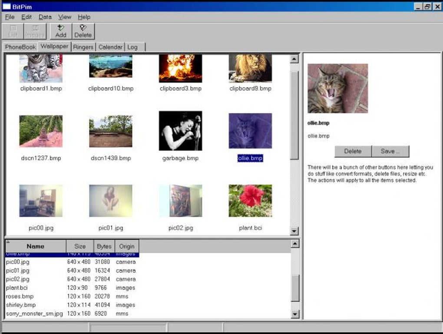Click the Save... button
The width and height of the screenshot is (443, 334).
tap(390, 151)
